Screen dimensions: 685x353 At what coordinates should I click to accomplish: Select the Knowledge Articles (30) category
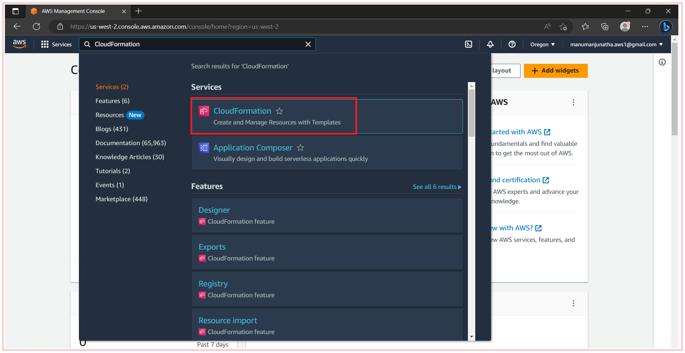[130, 157]
